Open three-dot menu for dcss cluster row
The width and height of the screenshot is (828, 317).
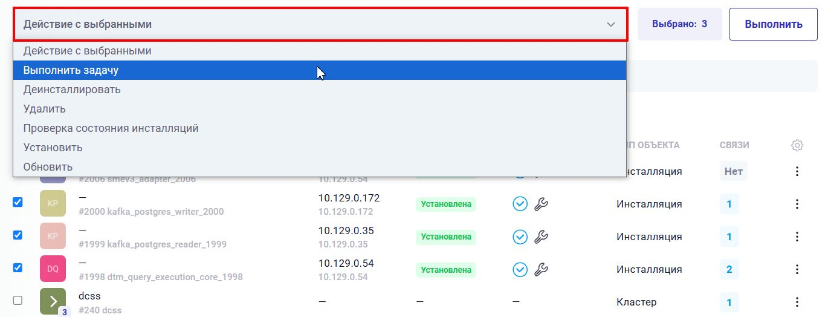[797, 302]
